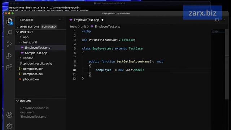
Task: Click the minimap code preview
Action: point(215,31)
